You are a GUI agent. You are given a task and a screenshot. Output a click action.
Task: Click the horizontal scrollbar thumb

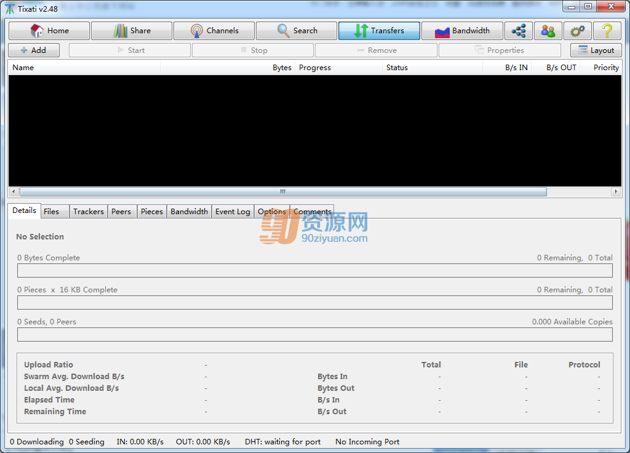(x=283, y=192)
